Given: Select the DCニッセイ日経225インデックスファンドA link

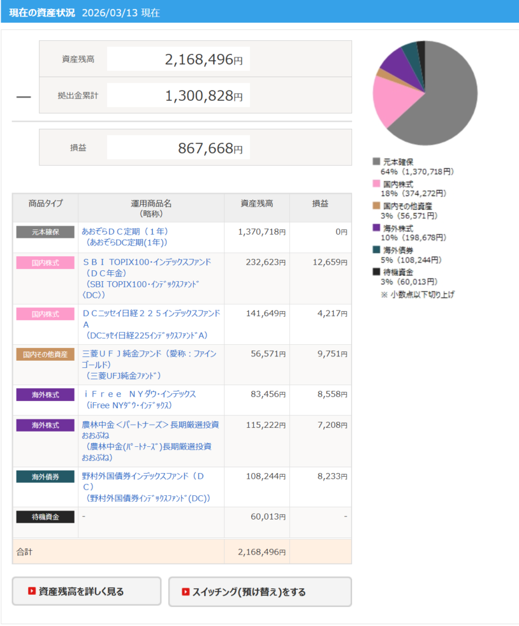Looking at the screenshot, I should [x=151, y=313].
